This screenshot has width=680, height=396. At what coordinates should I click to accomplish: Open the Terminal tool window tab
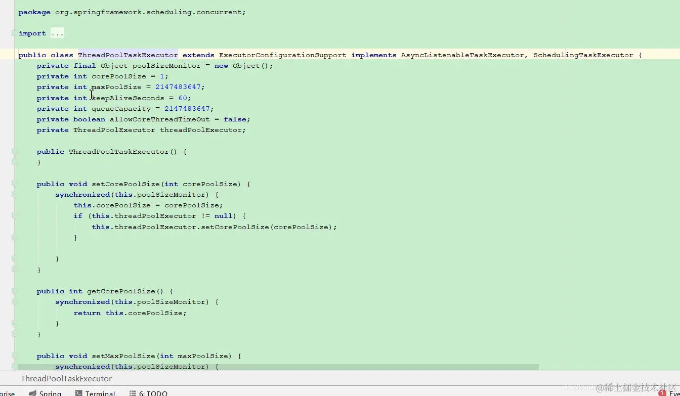[x=95, y=393]
